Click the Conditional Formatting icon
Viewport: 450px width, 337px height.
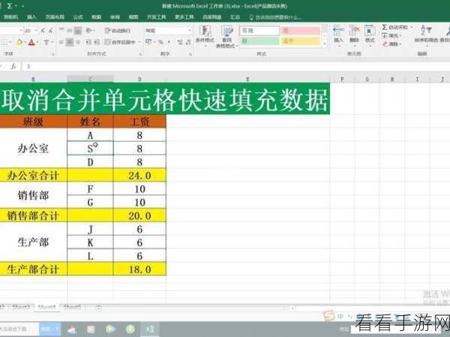pyautogui.click(x=205, y=31)
